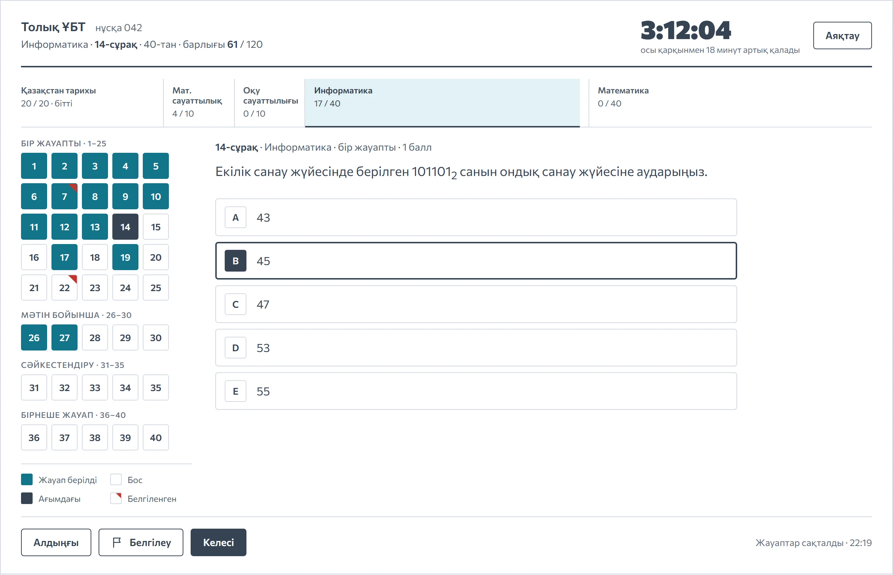Open text-based question 26
The height and width of the screenshot is (575, 893).
[34, 337]
